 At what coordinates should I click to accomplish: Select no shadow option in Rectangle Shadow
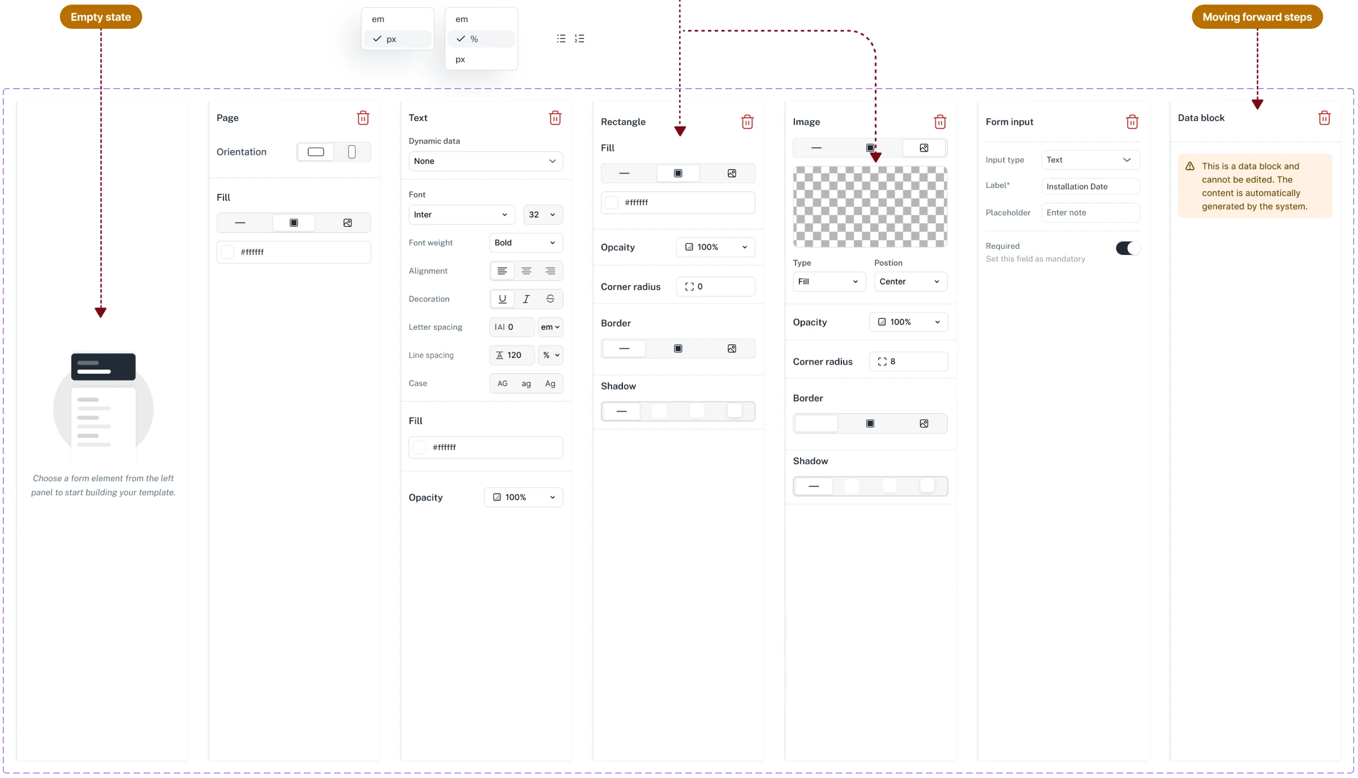pos(621,411)
